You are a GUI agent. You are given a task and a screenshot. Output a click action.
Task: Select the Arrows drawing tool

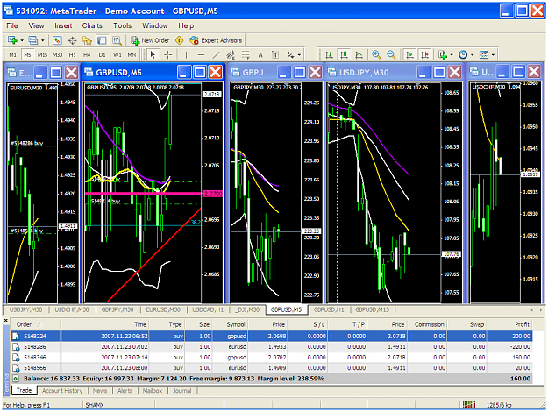(x=290, y=54)
